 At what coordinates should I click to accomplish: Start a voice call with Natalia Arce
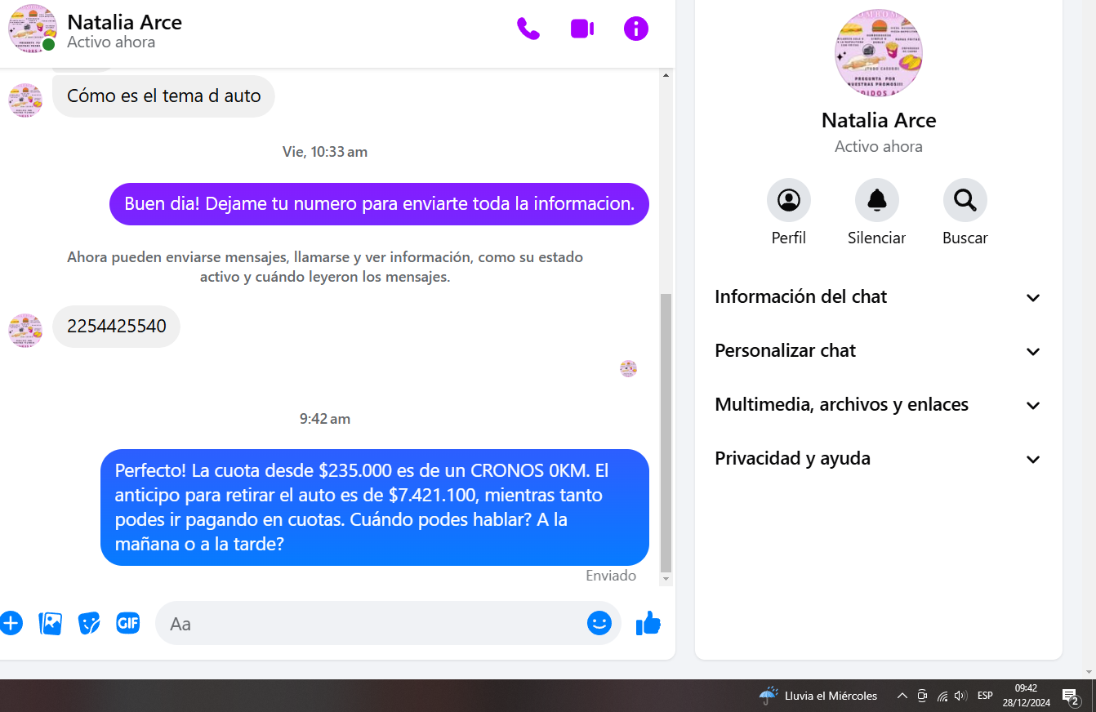[528, 29]
